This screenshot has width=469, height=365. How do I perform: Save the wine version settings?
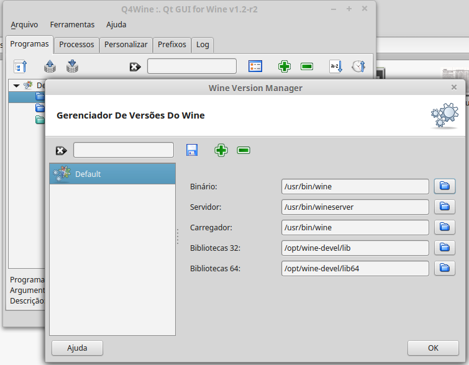[x=192, y=150]
